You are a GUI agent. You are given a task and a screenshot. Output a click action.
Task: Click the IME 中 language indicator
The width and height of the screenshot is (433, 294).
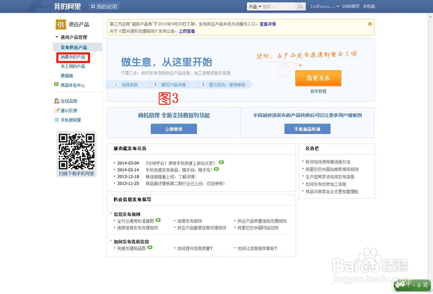(x=409, y=284)
